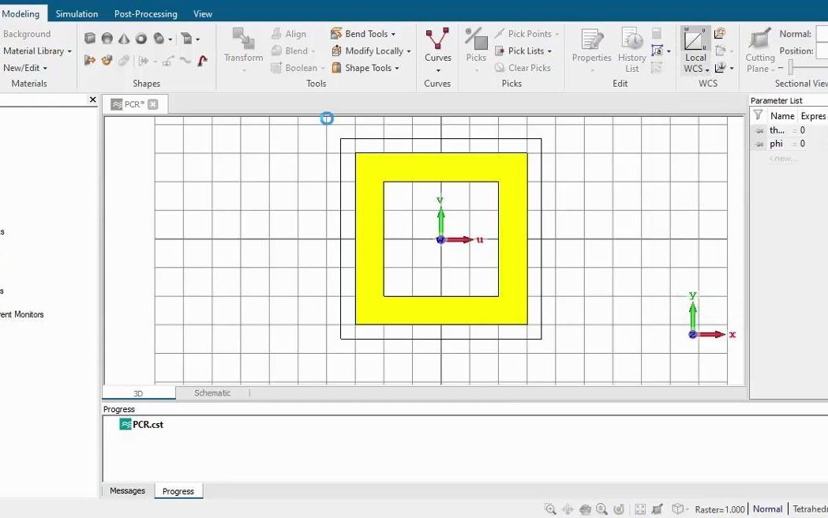Screen dimensions: 828x518
Task: Select the extrusion shape tool
Action: pos(186,38)
